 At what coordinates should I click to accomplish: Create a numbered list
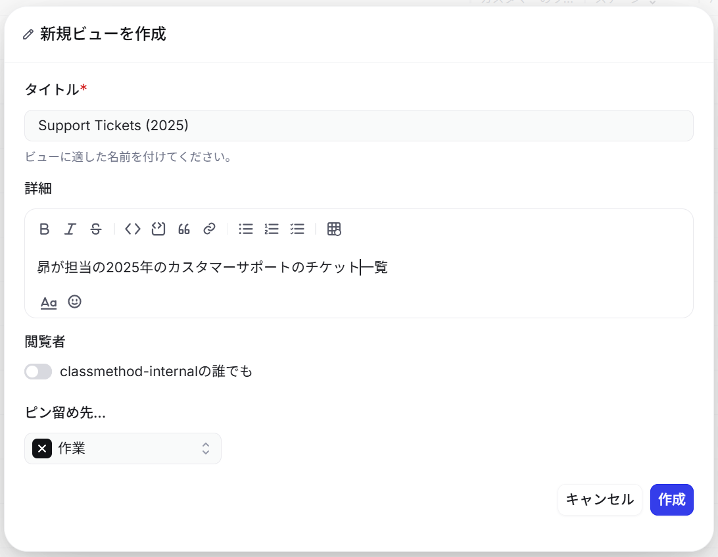click(x=271, y=229)
